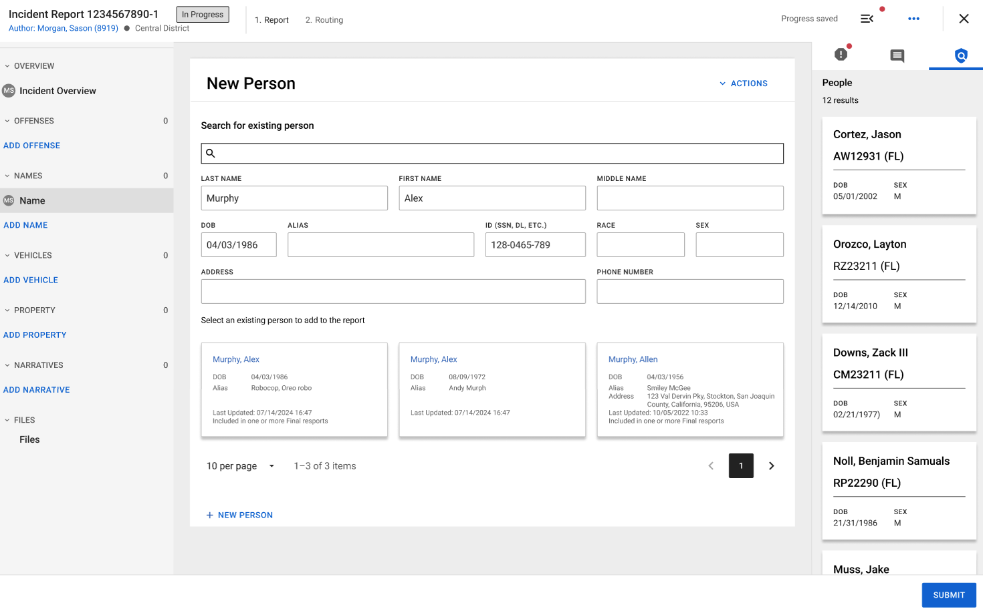Viewport: 983px width, 613px height.
Task: Open the ACTIONS dropdown
Action: click(743, 83)
